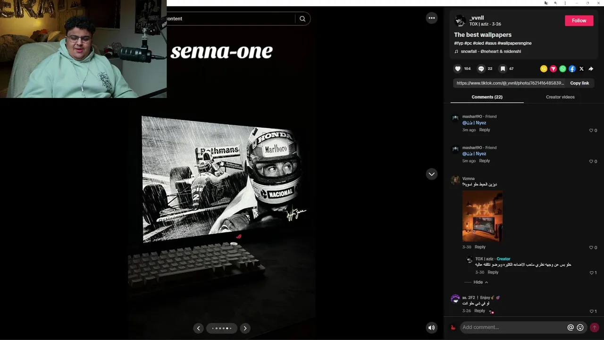Open the #pc hashtag
Image resolution: width=604 pixels, height=340 pixels.
(468, 43)
